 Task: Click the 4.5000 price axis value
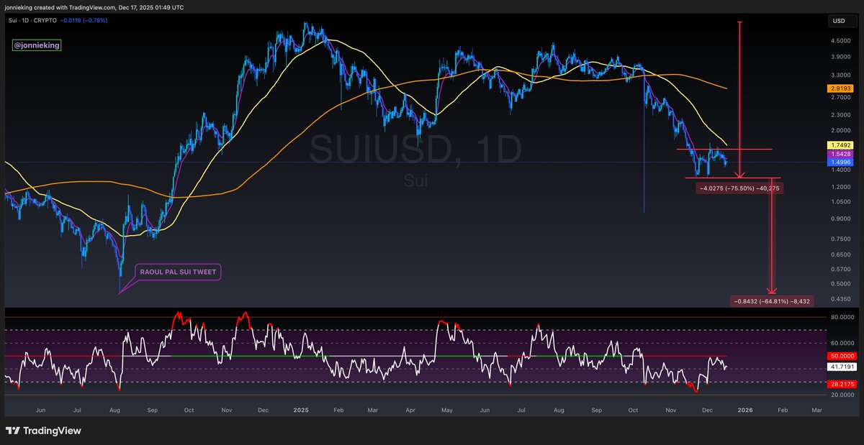[841, 41]
